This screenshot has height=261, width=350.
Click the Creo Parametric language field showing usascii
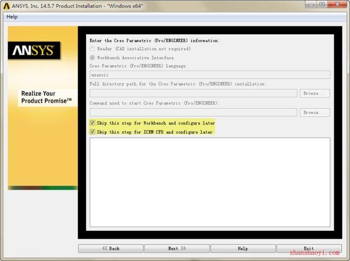point(210,75)
